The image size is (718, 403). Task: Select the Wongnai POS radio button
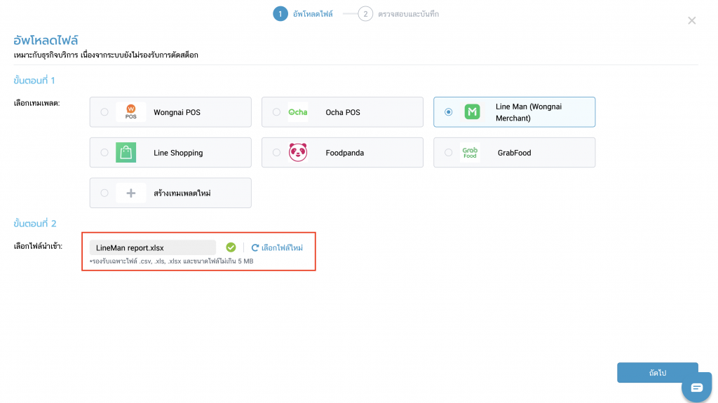coord(104,112)
